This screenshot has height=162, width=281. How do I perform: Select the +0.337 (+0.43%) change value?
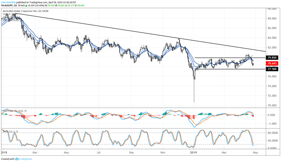click(36, 5)
